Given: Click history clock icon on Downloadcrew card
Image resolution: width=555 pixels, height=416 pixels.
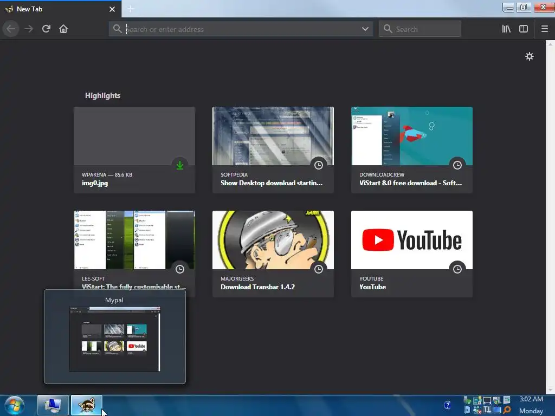Looking at the screenshot, I should coord(457,165).
